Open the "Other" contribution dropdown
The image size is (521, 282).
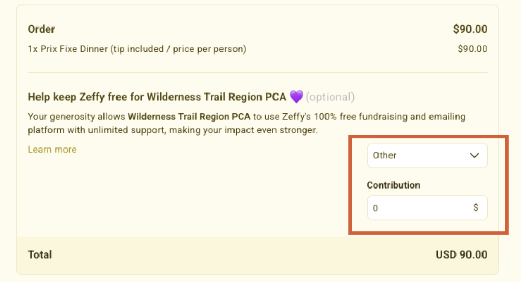click(427, 155)
